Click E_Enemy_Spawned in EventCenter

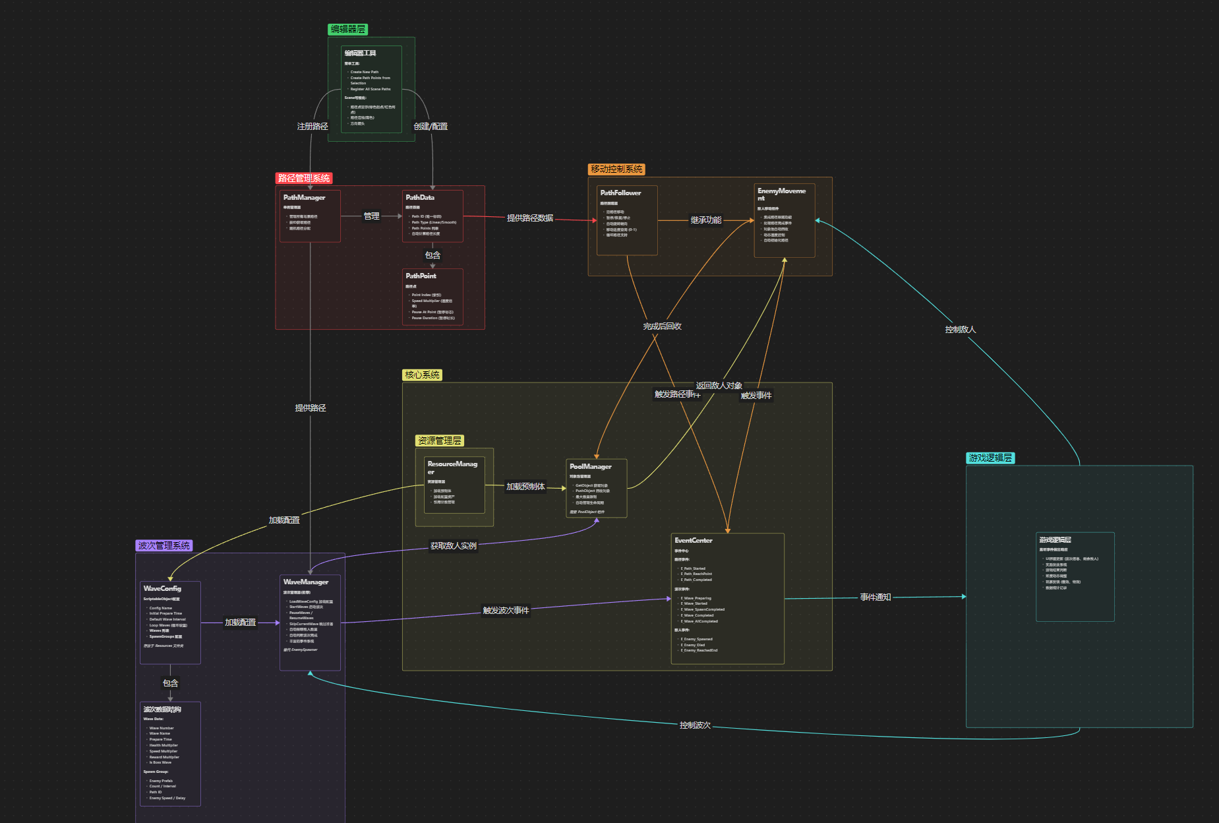(x=696, y=639)
